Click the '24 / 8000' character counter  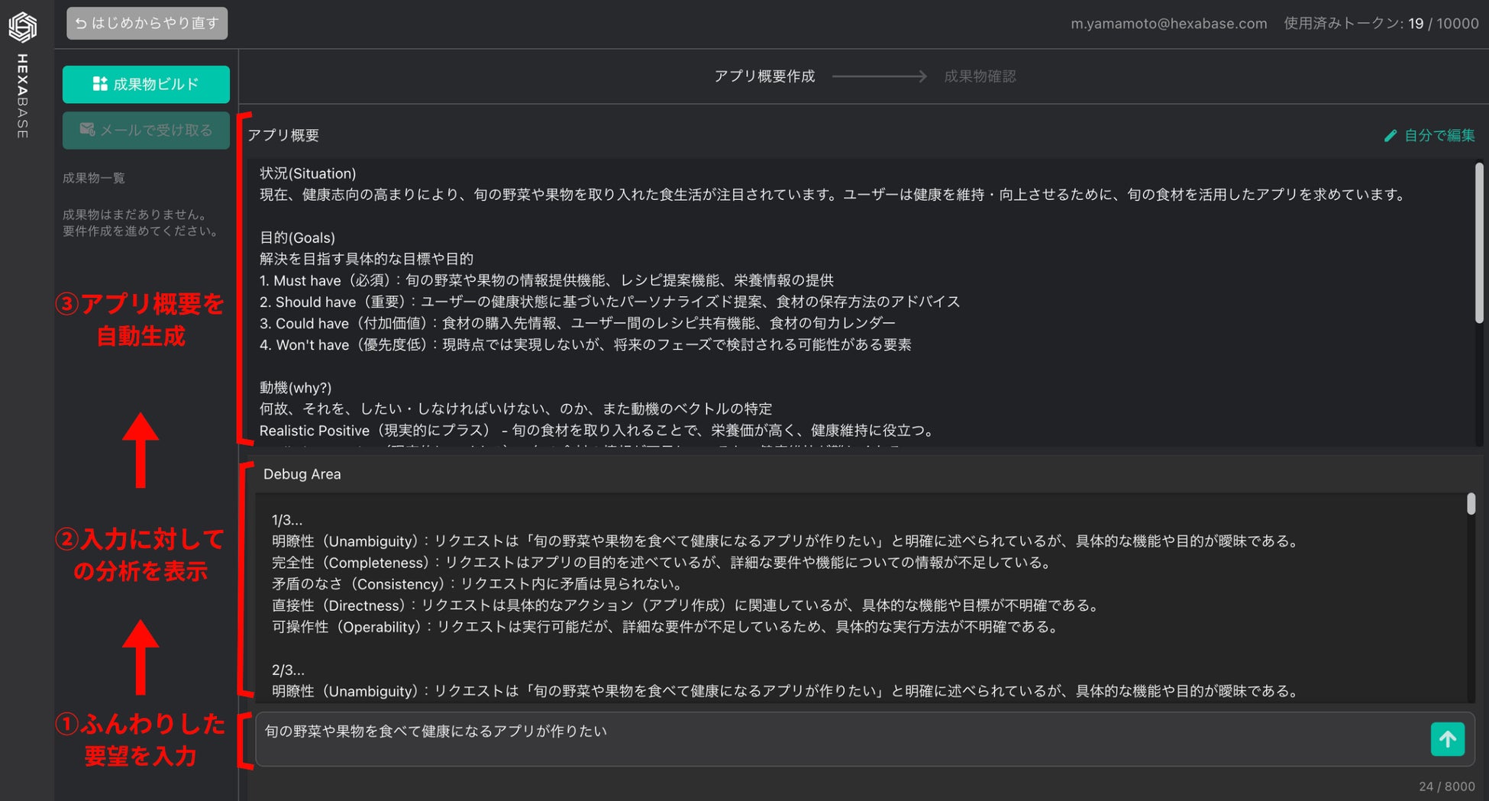click(x=1446, y=786)
